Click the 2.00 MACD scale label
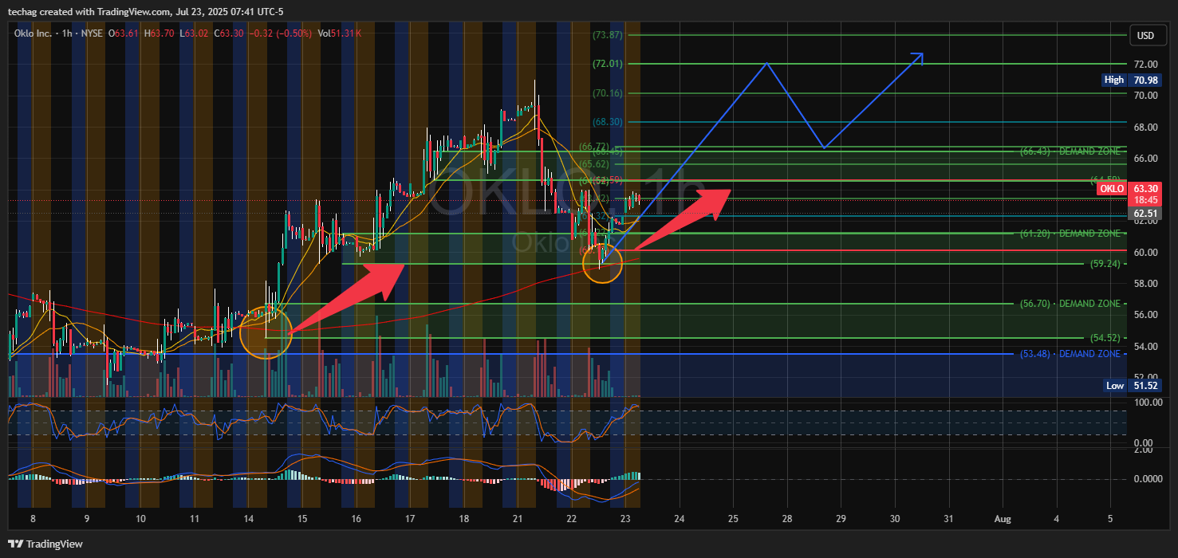Viewport: 1178px width, 558px height. [1142, 450]
